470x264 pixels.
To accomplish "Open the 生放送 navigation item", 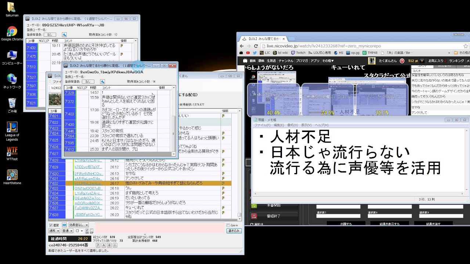I will tap(271, 60).
